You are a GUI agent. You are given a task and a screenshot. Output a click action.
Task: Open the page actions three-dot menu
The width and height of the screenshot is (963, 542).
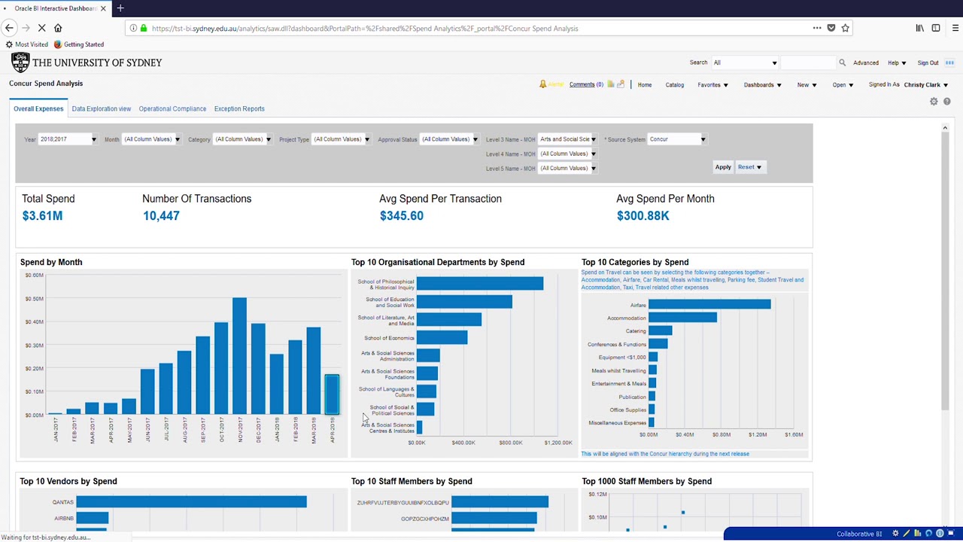(x=817, y=28)
